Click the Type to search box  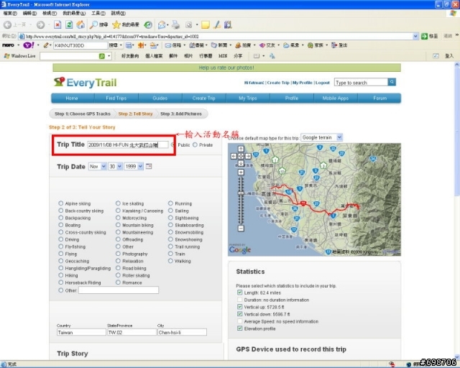pos(361,83)
